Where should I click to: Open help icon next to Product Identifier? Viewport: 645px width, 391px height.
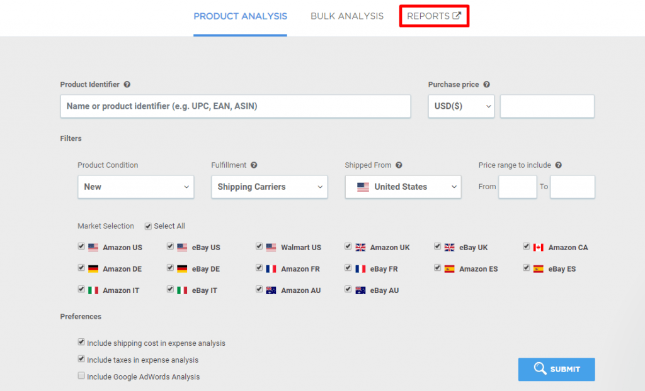(x=127, y=84)
